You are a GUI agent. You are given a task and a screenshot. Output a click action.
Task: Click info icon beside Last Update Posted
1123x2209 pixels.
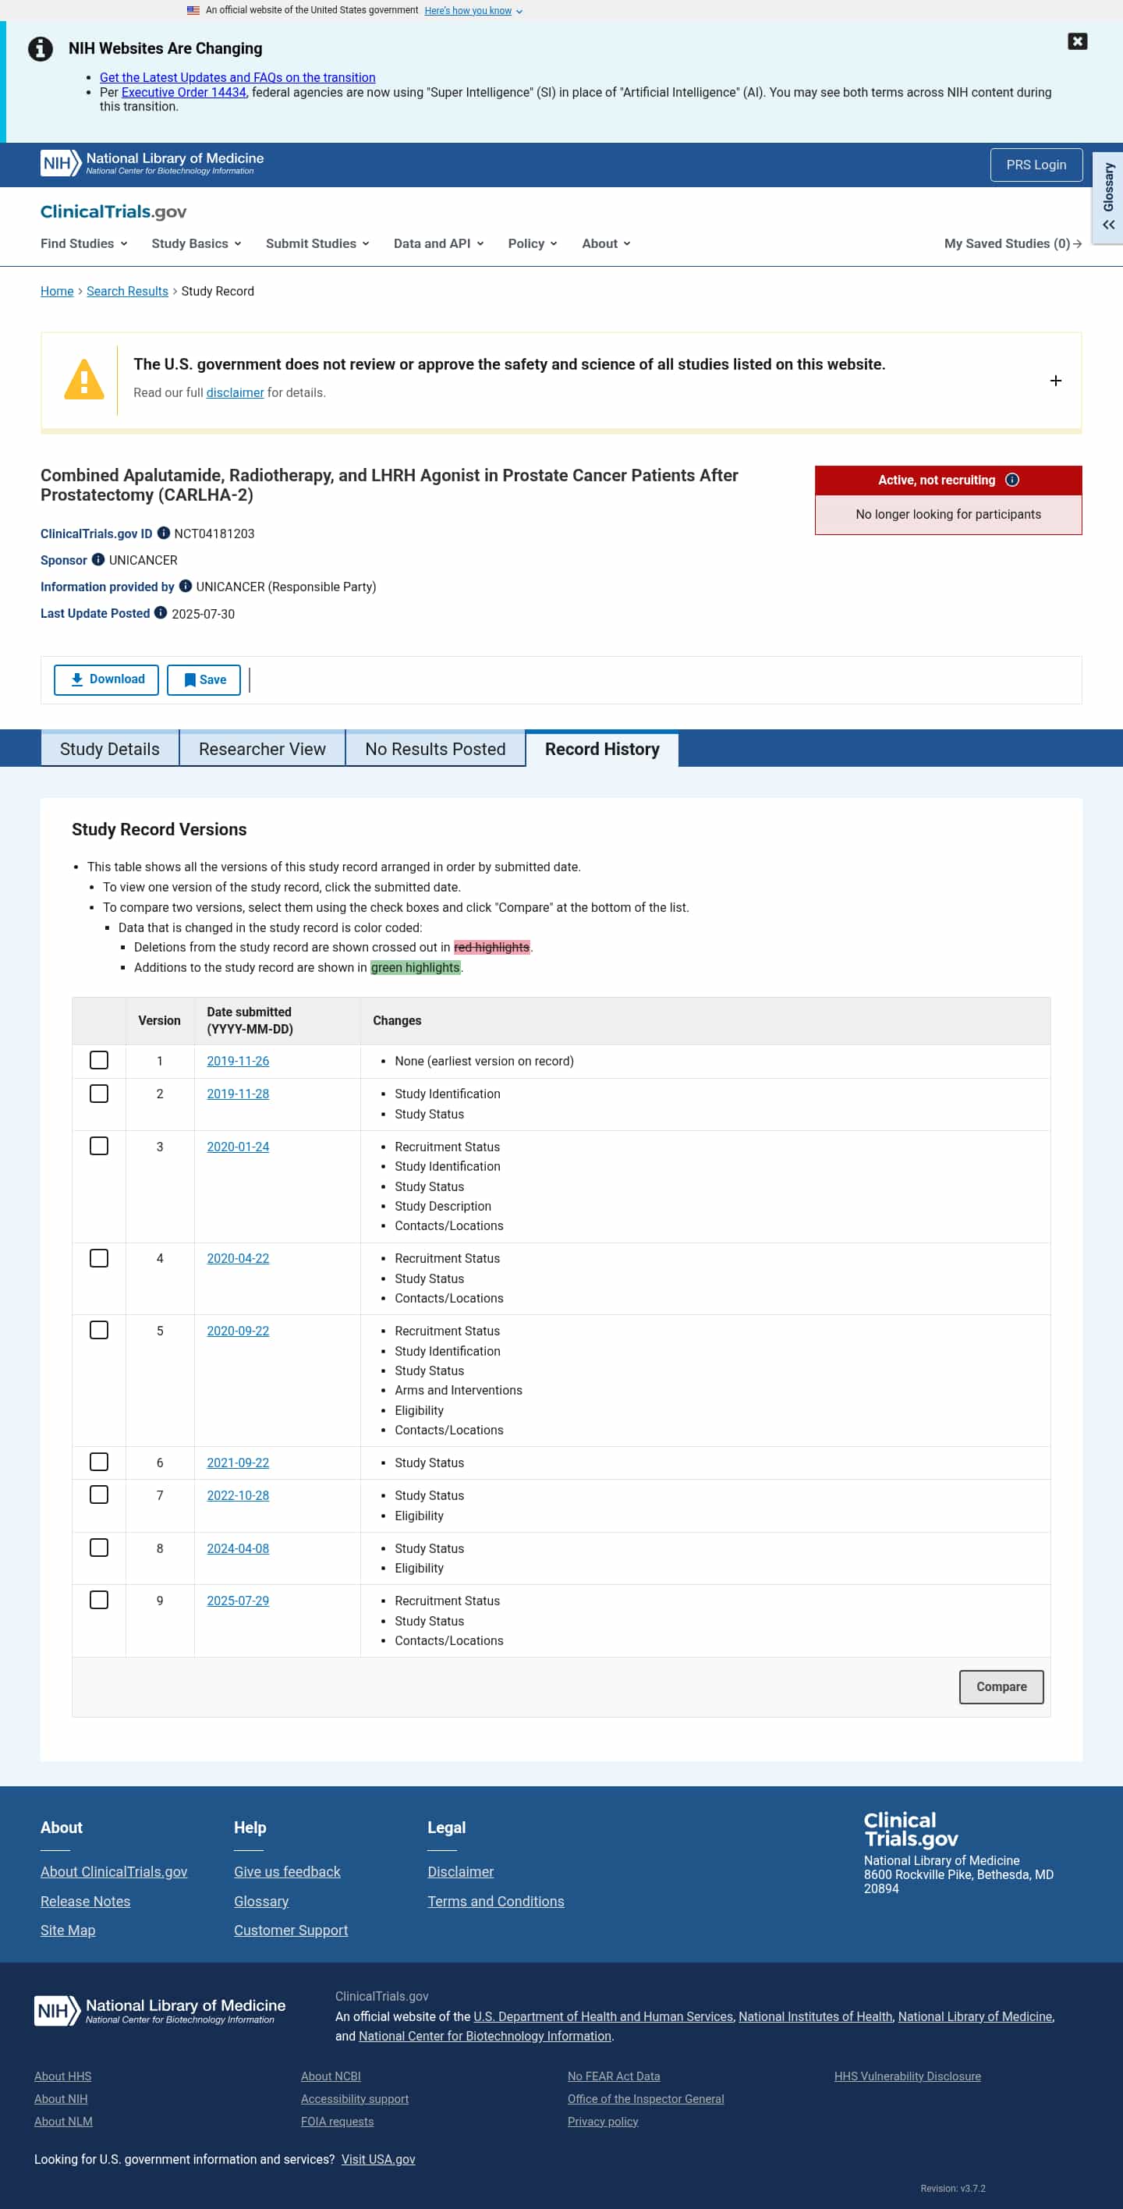tap(161, 612)
